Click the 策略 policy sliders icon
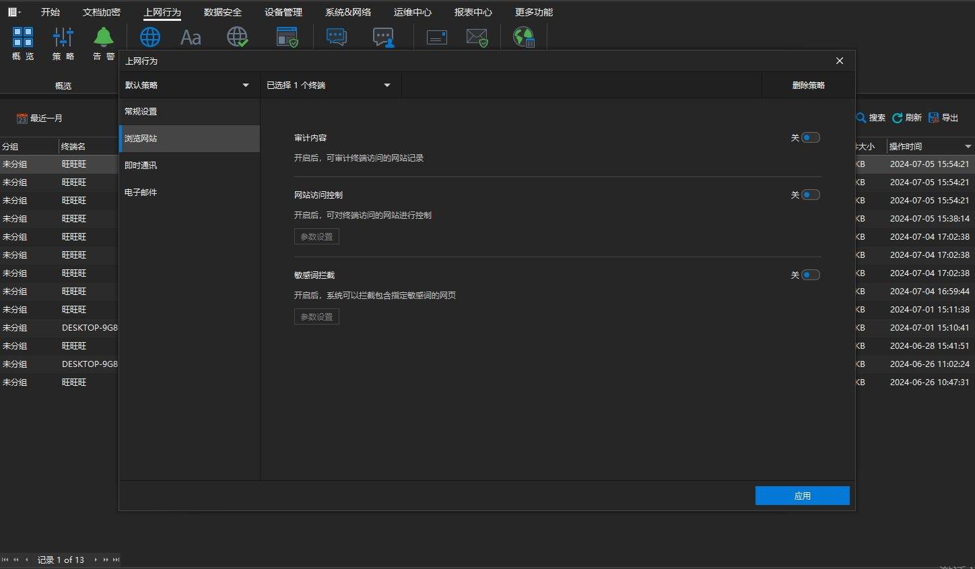The height and width of the screenshot is (569, 975). (63, 38)
